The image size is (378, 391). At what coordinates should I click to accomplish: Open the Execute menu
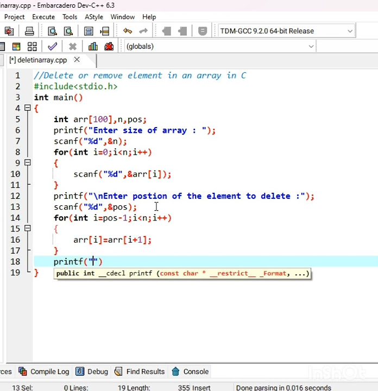pyautogui.click(x=43, y=17)
